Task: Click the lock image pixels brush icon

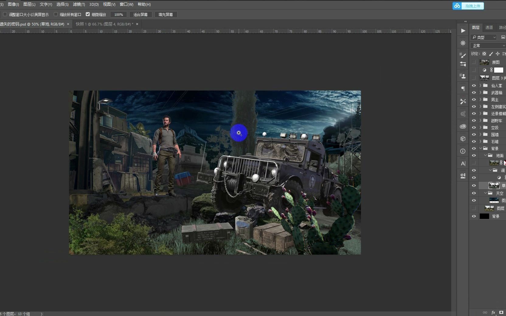Action: pyautogui.click(x=491, y=54)
